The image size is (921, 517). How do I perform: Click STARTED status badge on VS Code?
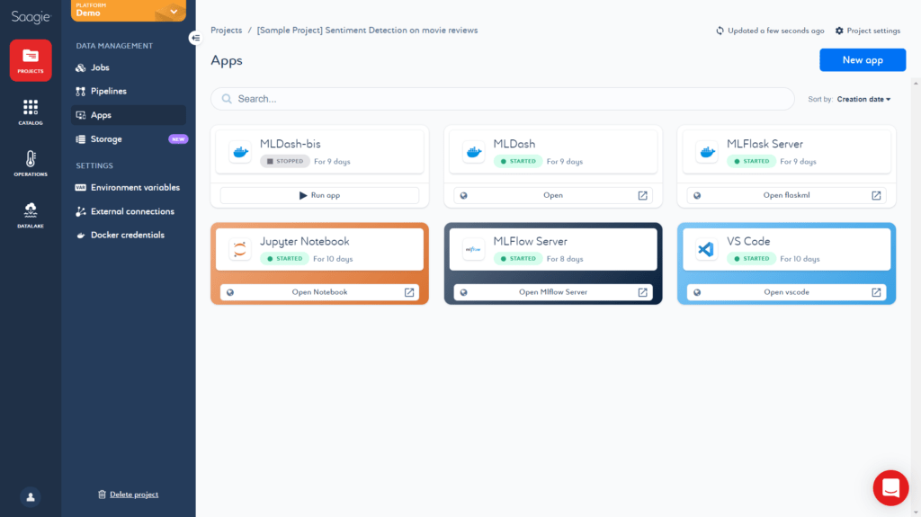(751, 259)
